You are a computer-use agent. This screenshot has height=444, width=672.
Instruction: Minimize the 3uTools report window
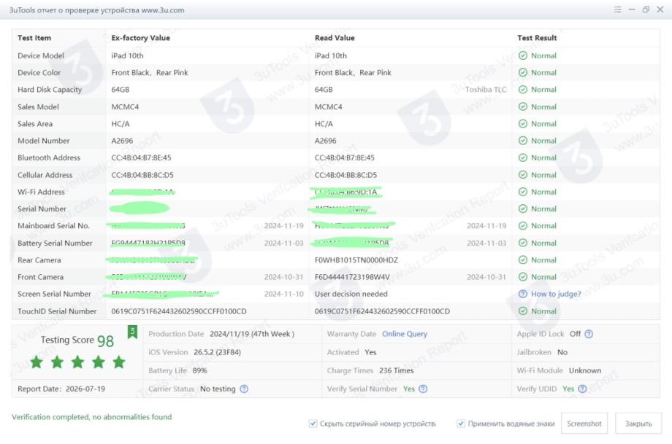click(632, 9)
